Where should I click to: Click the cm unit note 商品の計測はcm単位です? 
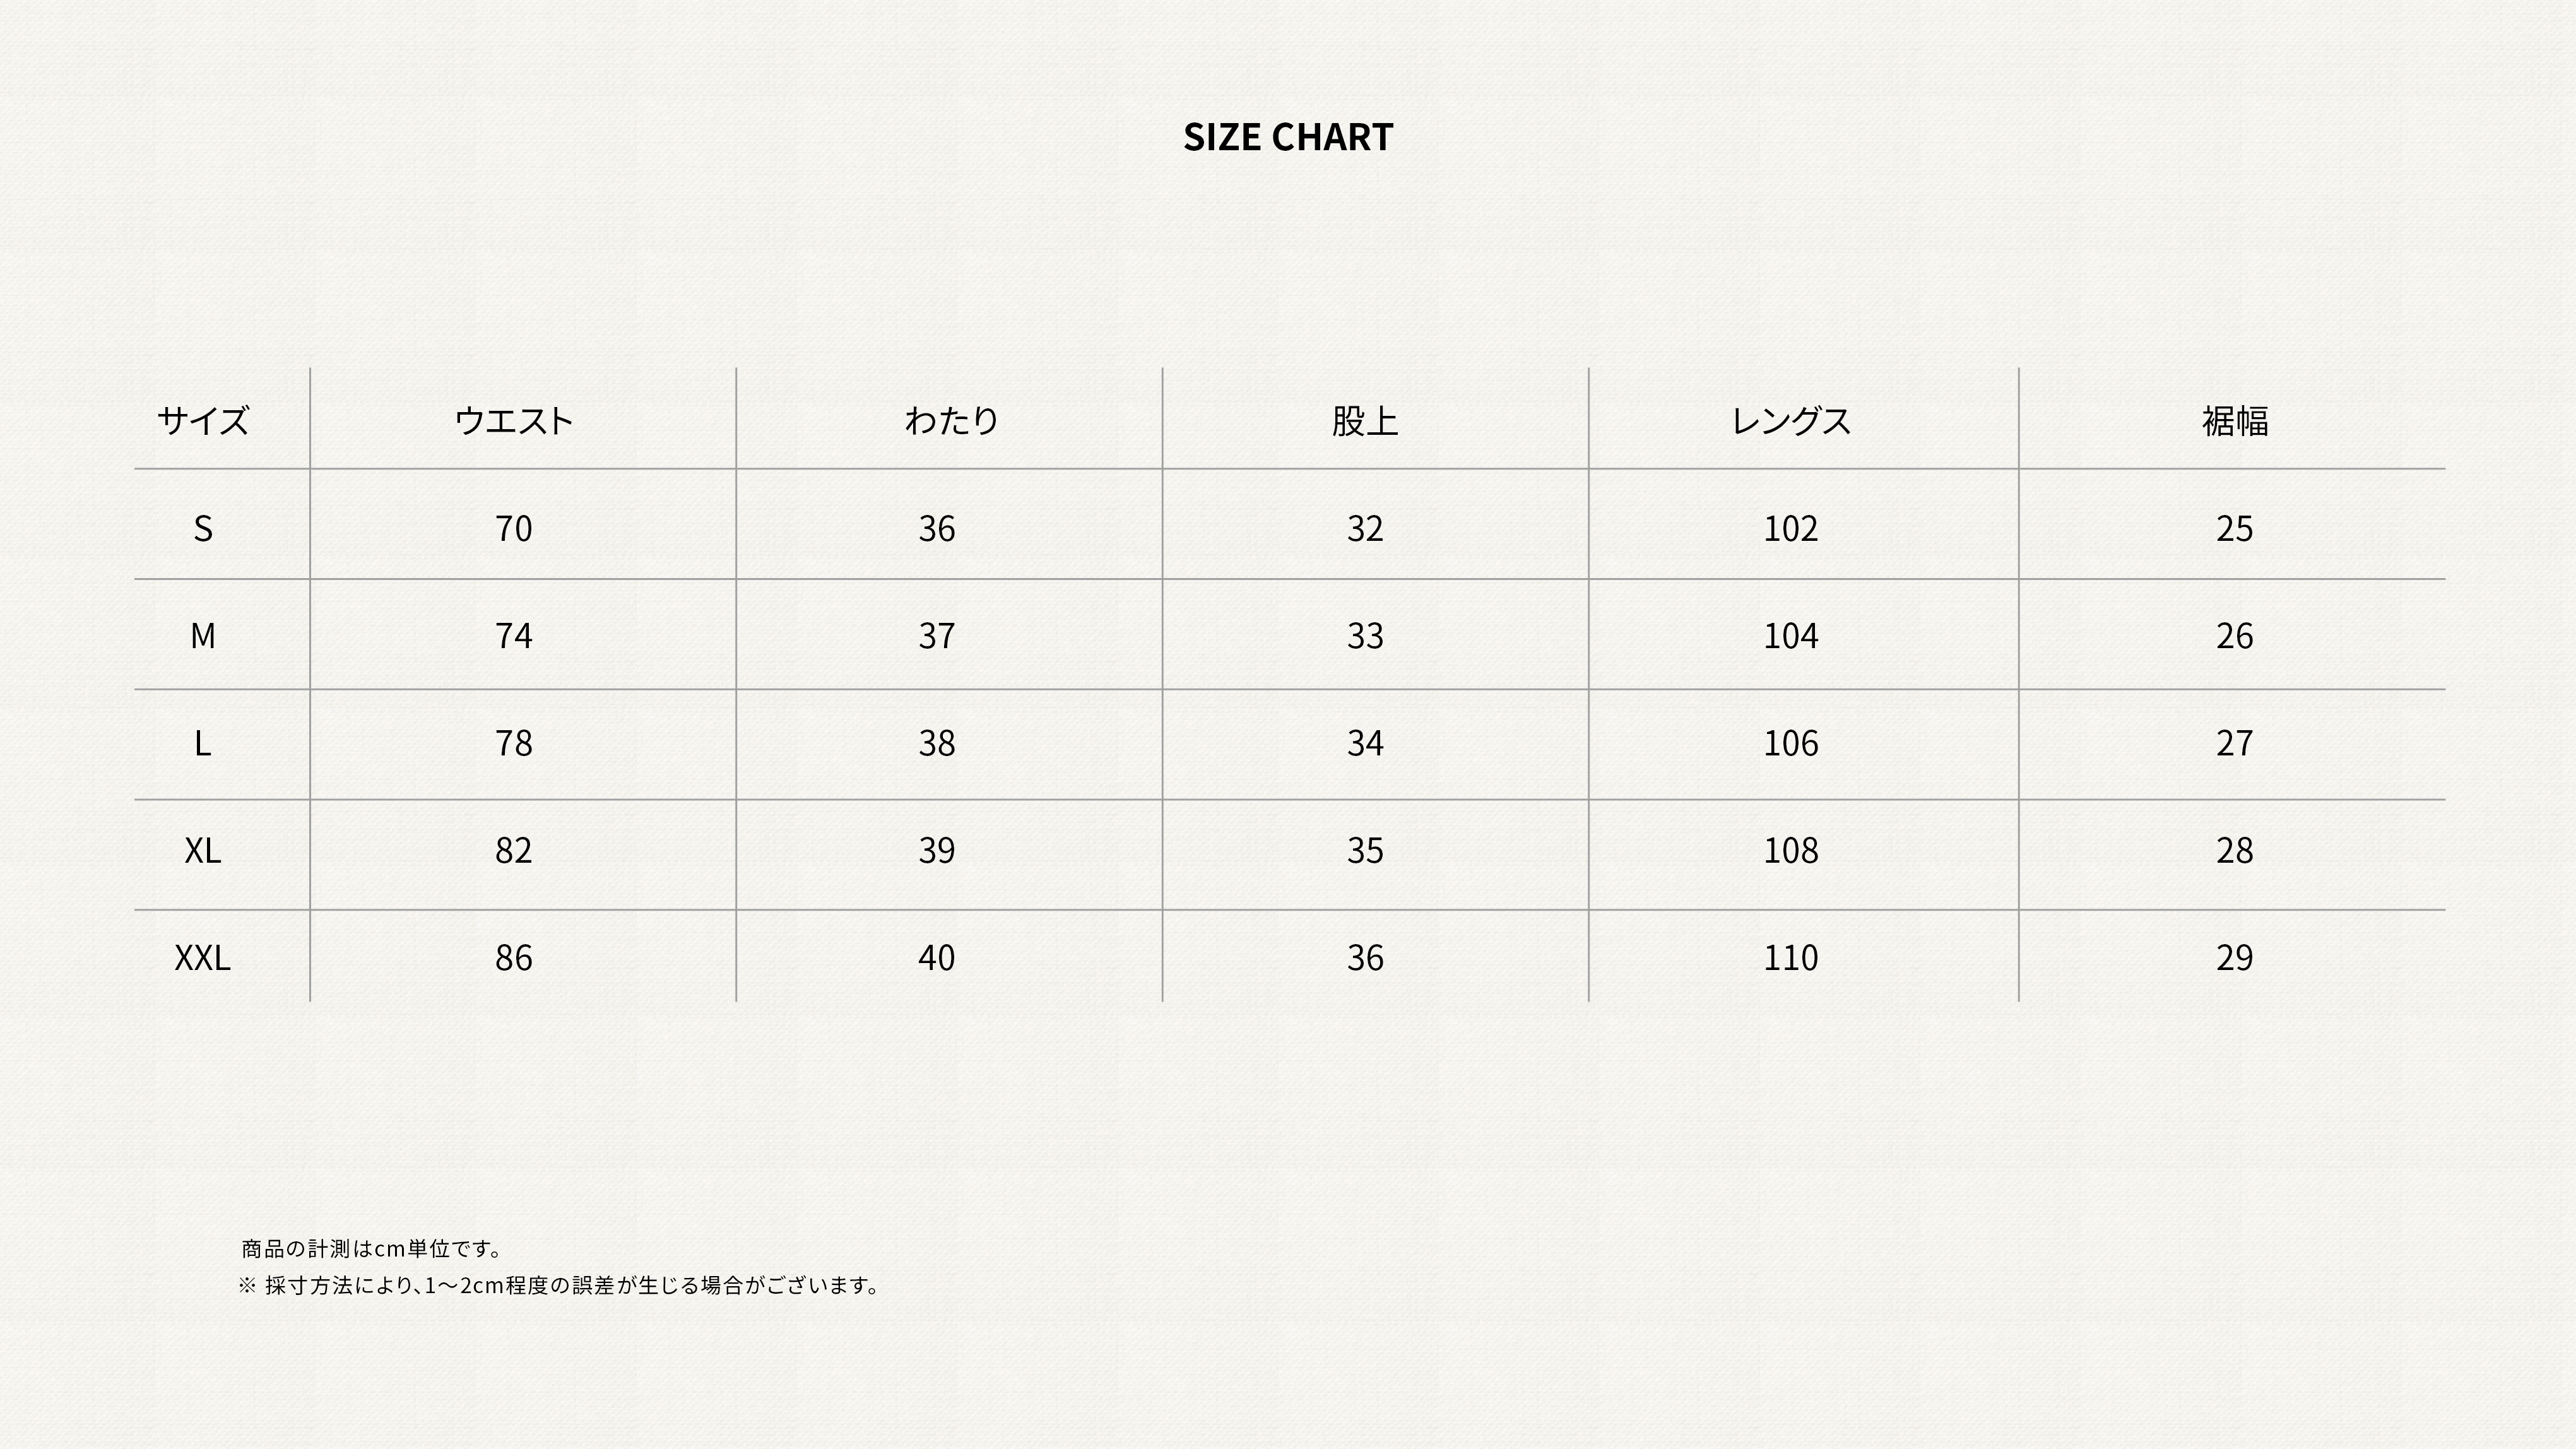tap(371, 1249)
